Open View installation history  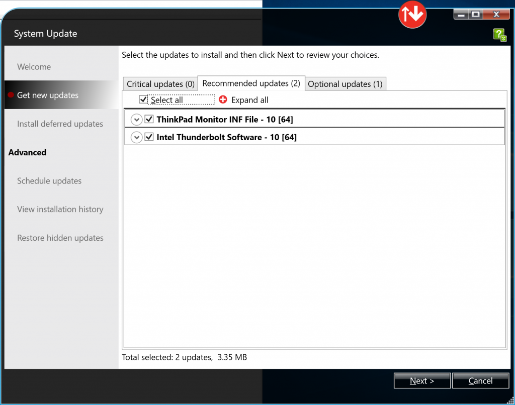(x=60, y=209)
